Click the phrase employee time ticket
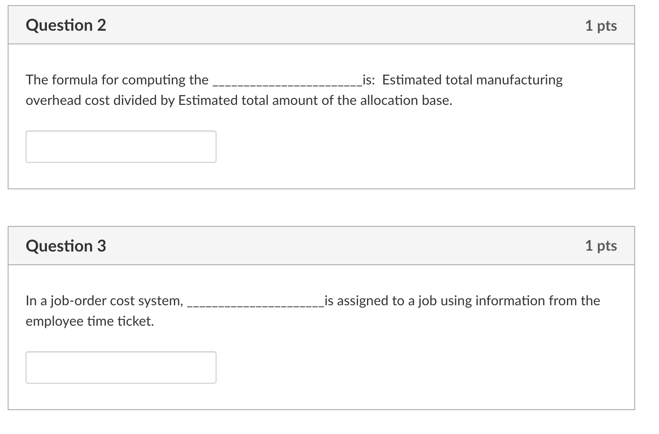Screen dimensions: 659x434 (x=89, y=321)
